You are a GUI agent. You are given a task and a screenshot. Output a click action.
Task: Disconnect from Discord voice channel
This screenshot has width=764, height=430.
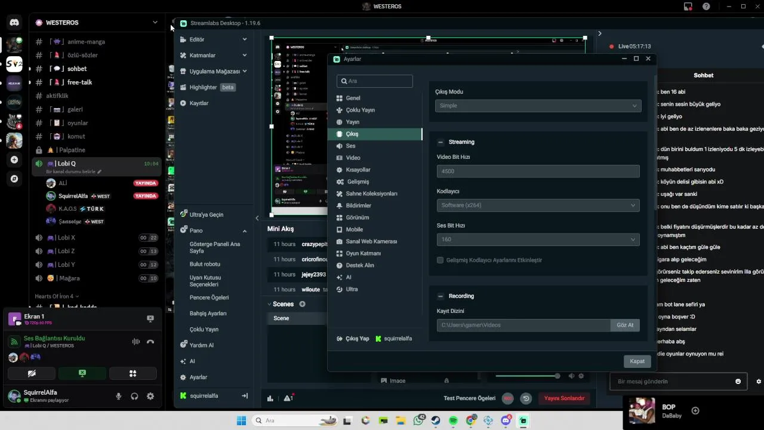[x=150, y=342]
